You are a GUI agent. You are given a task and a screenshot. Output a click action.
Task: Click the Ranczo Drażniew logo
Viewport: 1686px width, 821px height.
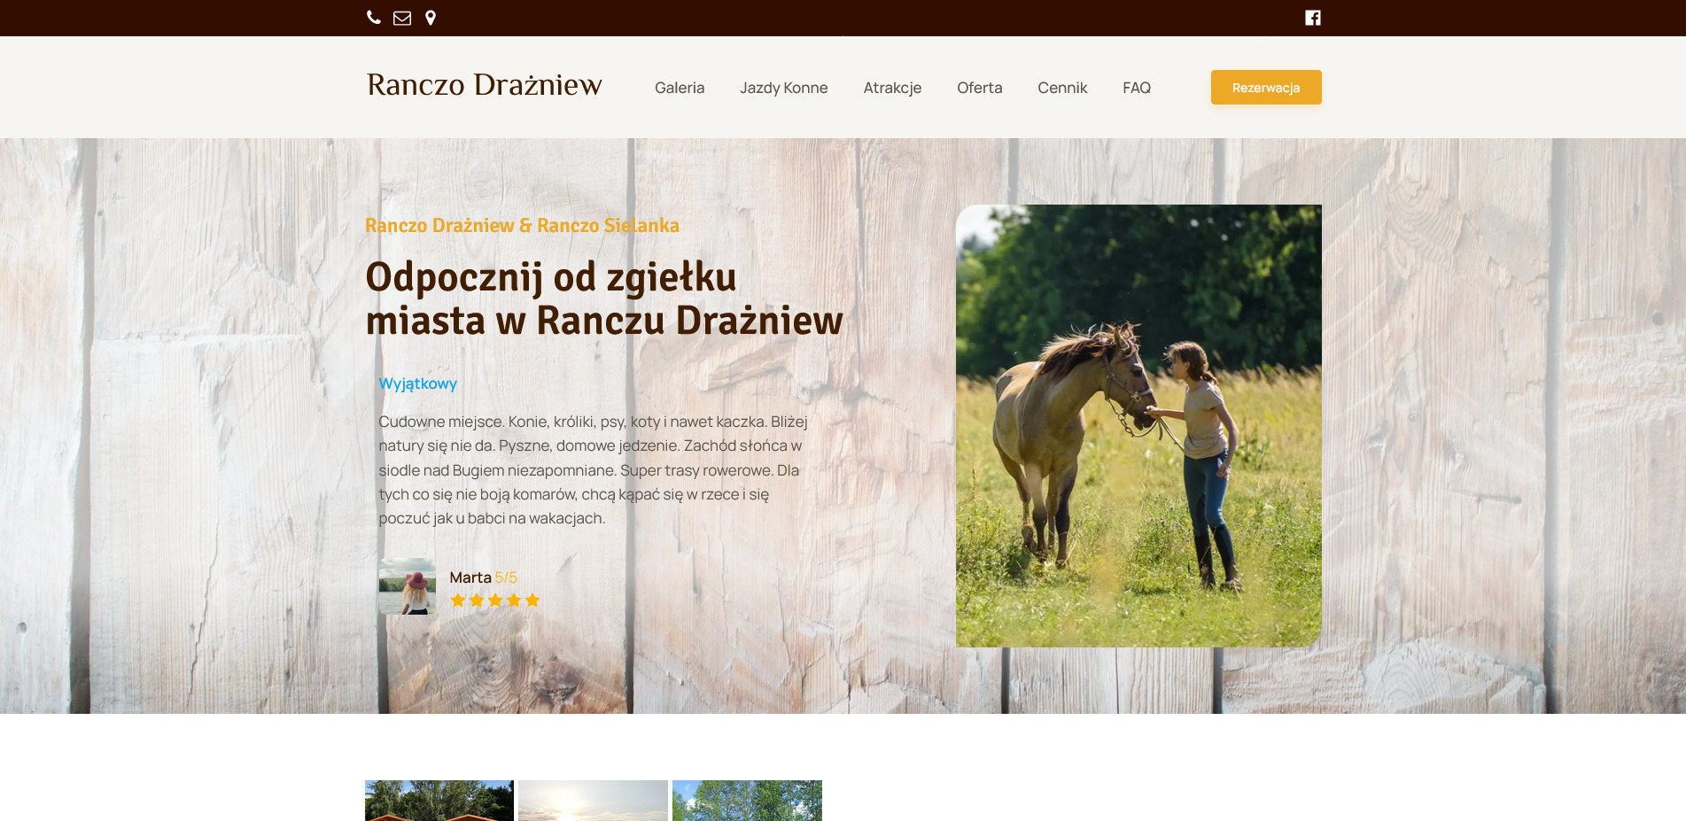point(483,86)
